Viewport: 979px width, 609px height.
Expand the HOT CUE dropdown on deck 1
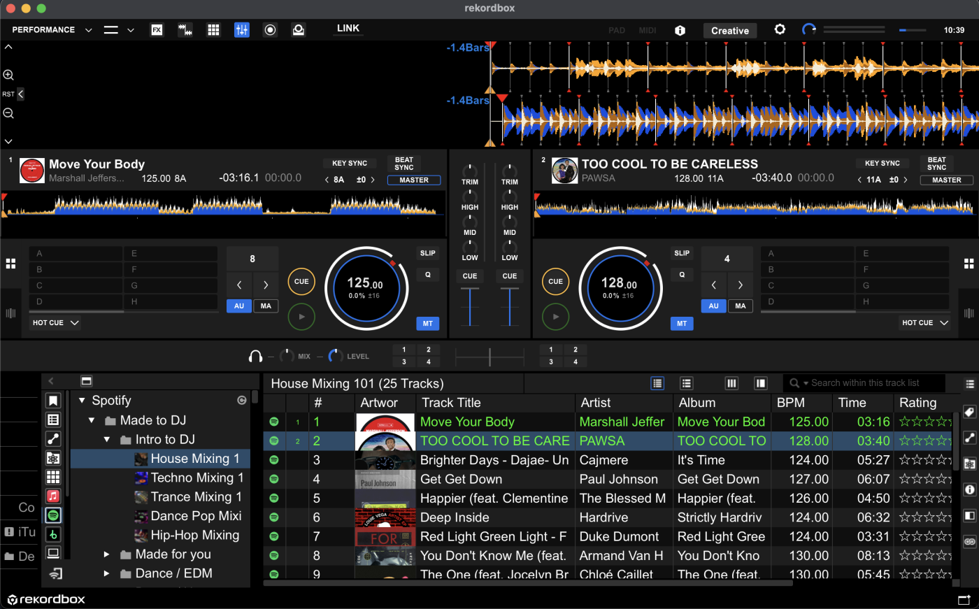56,323
